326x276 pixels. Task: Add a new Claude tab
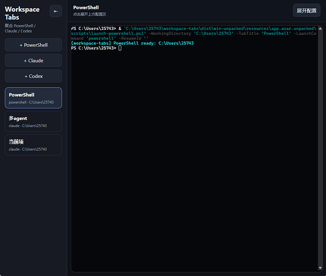tap(34, 61)
